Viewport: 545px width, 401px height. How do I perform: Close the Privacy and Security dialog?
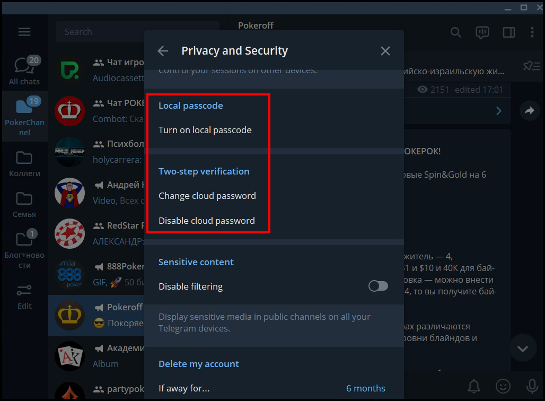[x=385, y=51]
